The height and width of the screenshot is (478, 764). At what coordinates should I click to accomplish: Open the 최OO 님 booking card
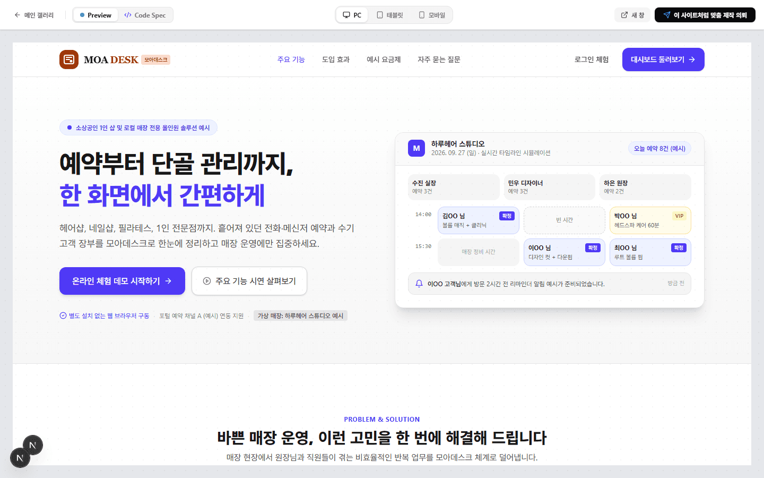650,252
